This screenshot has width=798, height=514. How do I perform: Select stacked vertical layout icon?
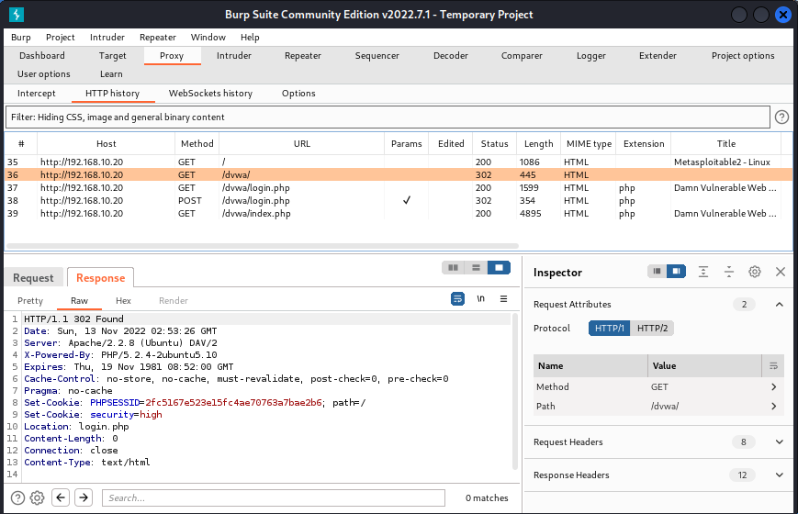click(x=476, y=268)
